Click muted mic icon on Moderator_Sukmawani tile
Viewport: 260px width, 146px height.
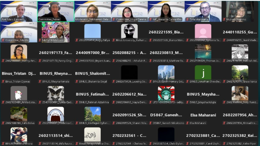(x=77, y=19)
